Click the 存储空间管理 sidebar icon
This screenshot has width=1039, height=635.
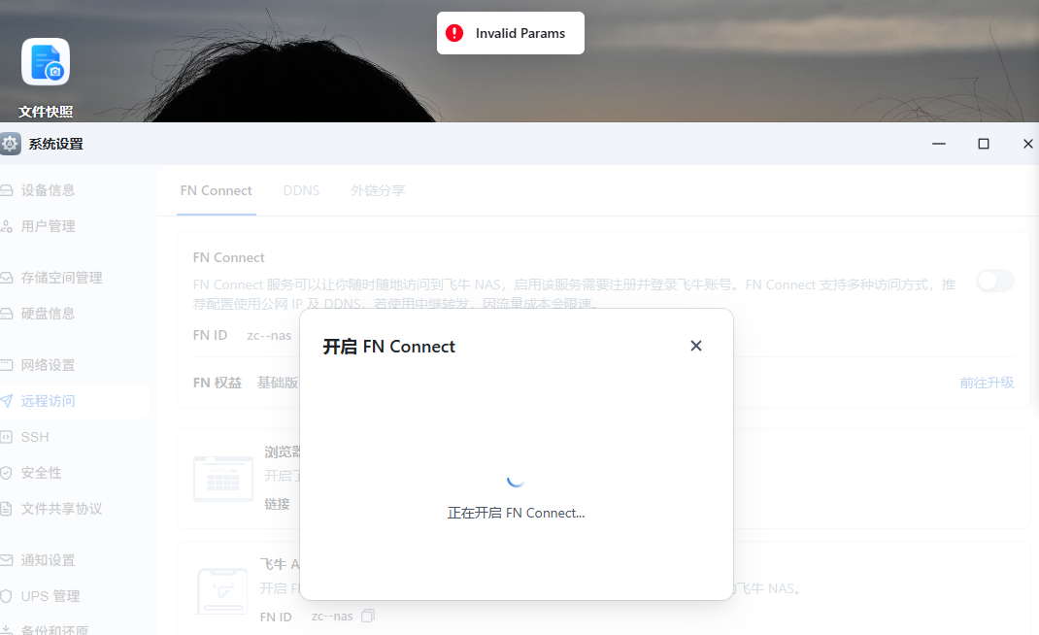(x=6, y=278)
